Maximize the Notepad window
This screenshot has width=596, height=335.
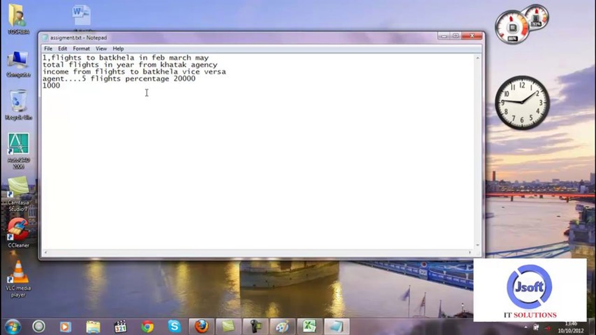(456, 36)
